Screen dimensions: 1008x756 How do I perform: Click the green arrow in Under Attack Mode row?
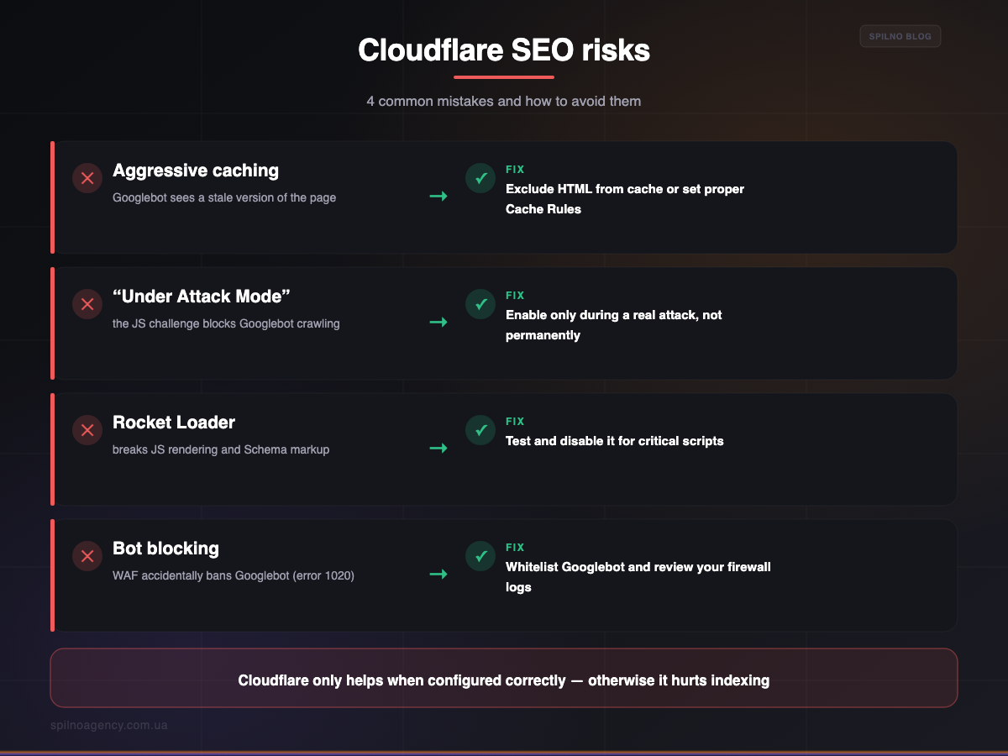438,323
